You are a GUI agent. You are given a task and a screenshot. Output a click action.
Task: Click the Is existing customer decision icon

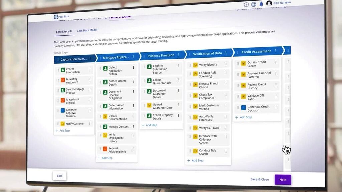(x=63, y=80)
